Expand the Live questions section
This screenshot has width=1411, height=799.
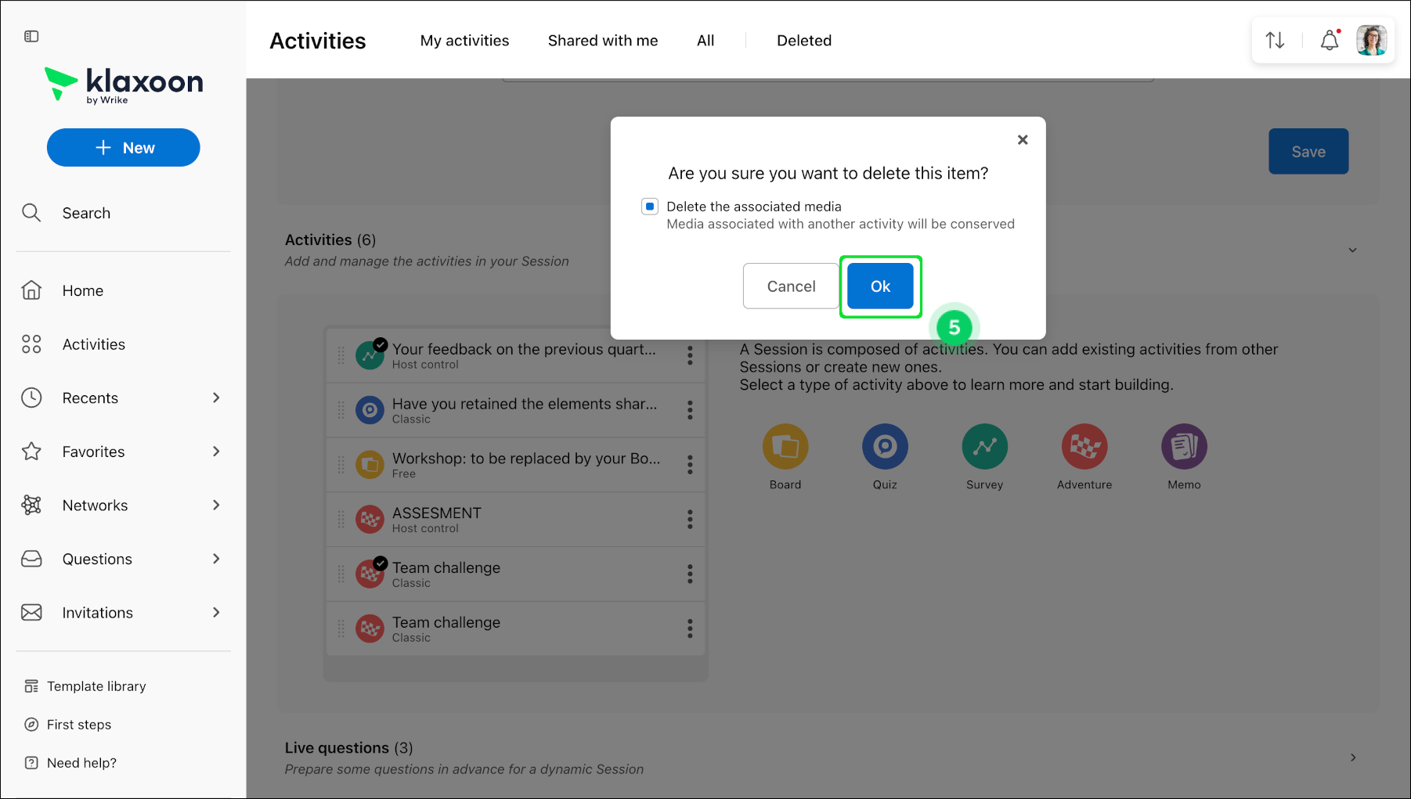1353,758
